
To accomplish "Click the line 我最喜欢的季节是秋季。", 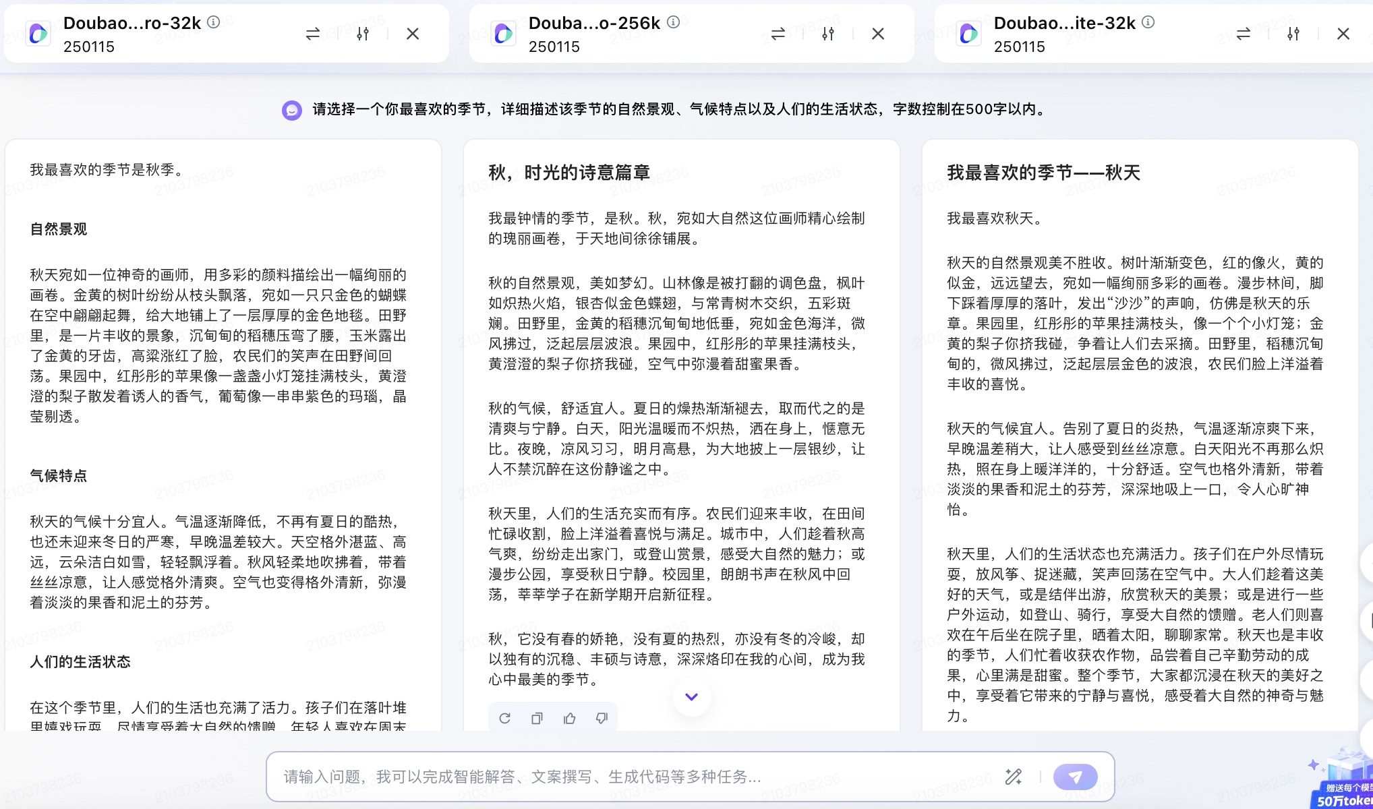I will click(109, 170).
